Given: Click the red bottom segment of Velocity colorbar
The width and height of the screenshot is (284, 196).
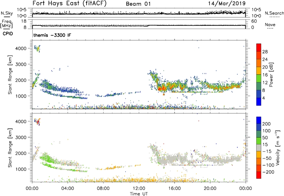Looking at the screenshot, I should [x=259, y=175].
